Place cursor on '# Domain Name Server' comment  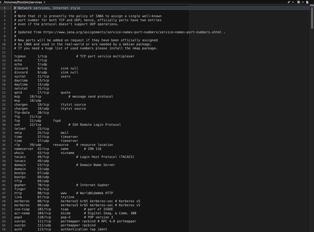tap(95, 165)
